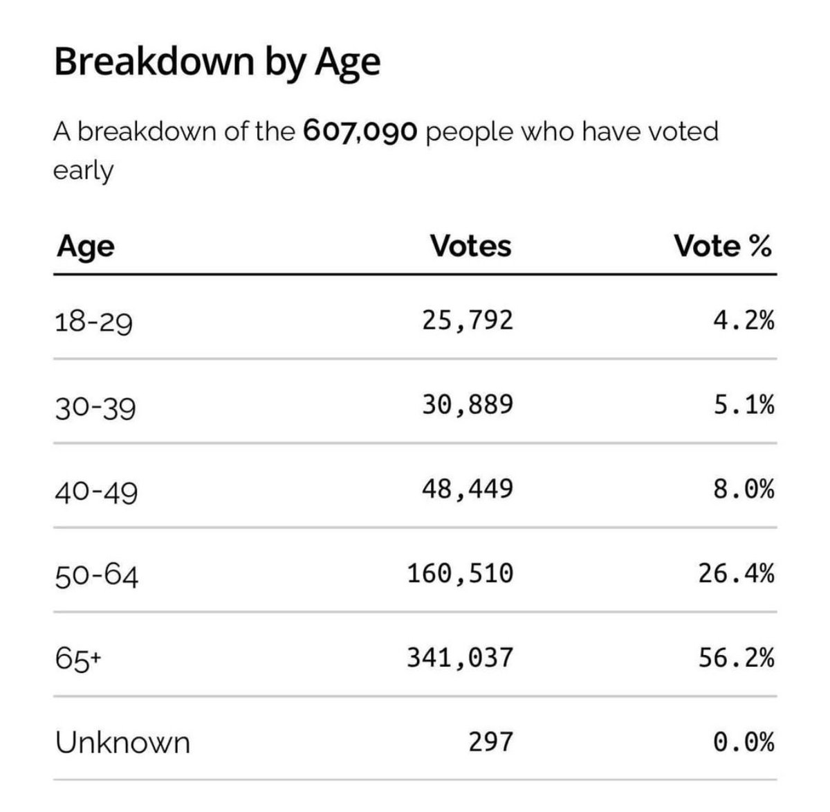Select the Vote % column header

(x=723, y=246)
